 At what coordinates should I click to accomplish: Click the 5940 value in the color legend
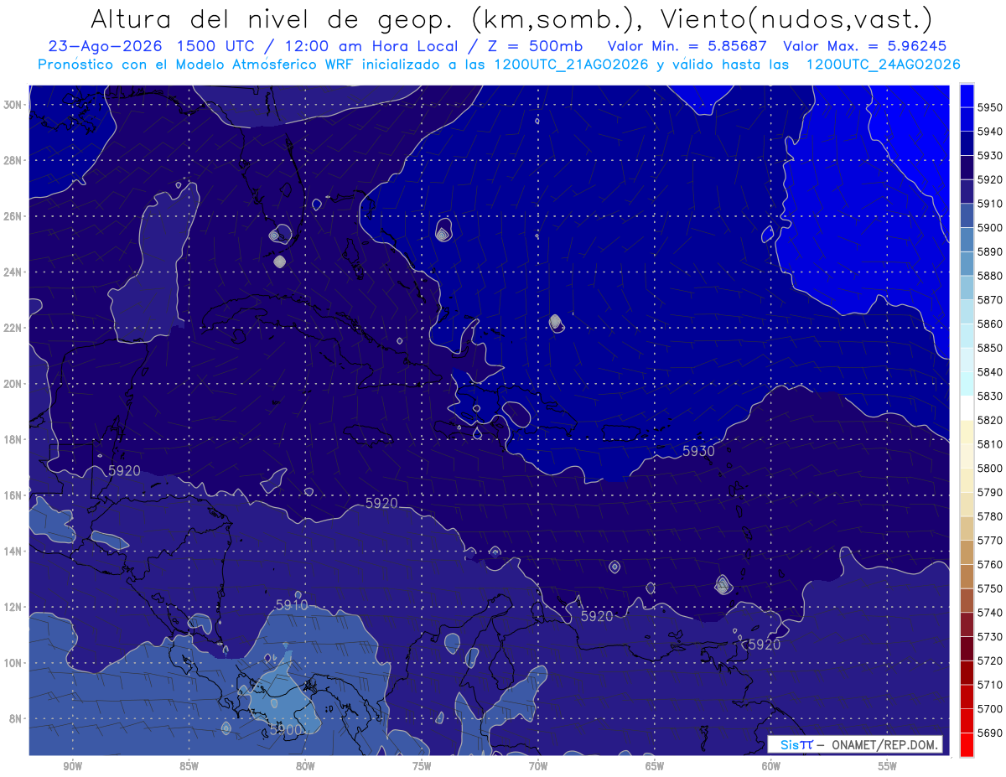(990, 132)
